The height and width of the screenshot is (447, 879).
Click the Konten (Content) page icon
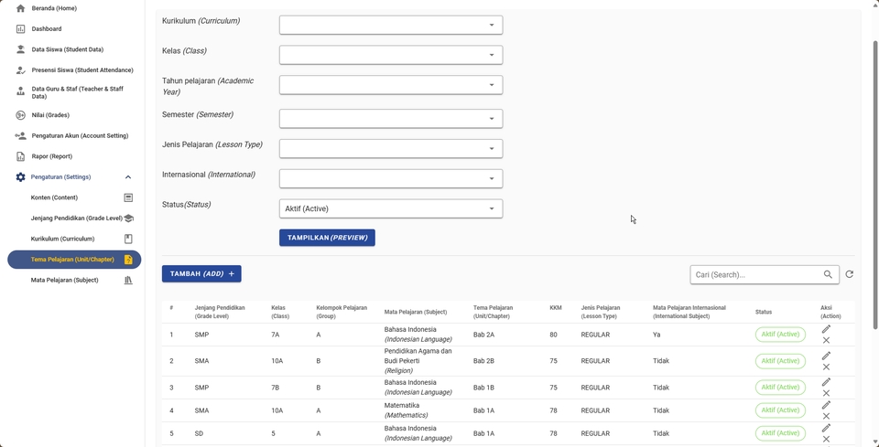128,197
